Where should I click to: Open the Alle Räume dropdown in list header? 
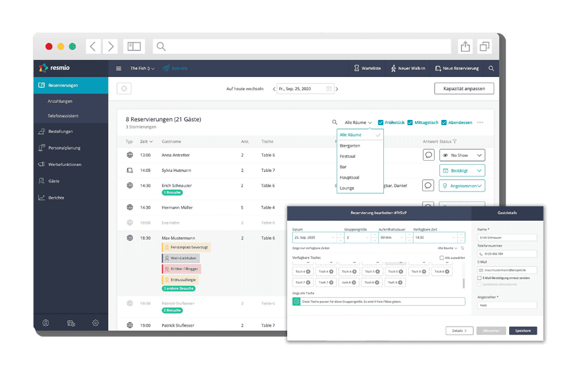click(x=358, y=123)
